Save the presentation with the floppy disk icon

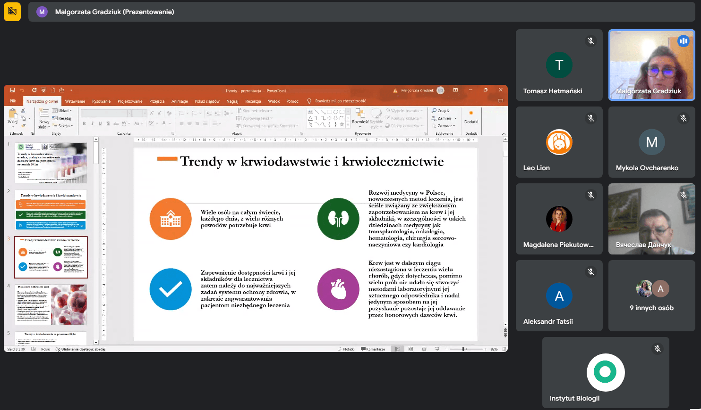click(x=12, y=90)
